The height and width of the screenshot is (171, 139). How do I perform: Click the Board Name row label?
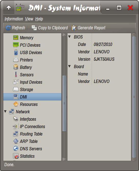pos(83,74)
